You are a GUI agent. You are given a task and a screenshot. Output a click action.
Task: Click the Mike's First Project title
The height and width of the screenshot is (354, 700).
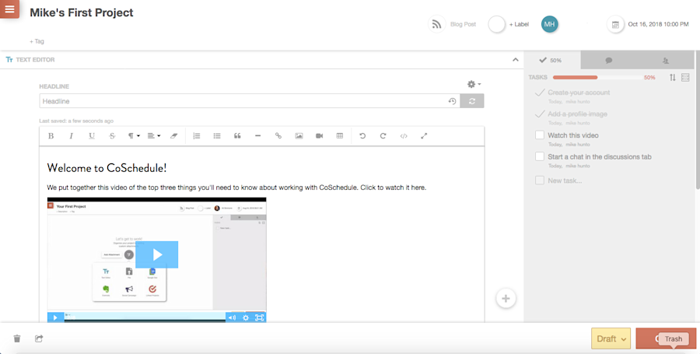81,12
